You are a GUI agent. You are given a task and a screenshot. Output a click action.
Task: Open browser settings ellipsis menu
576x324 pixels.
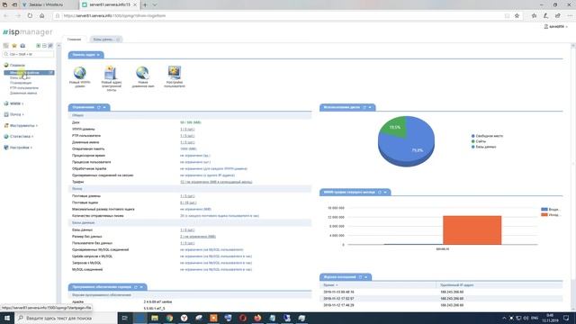pos(570,16)
